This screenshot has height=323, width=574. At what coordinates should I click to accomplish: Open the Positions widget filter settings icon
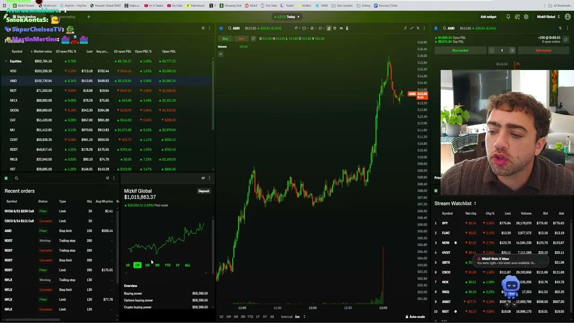coord(203,28)
